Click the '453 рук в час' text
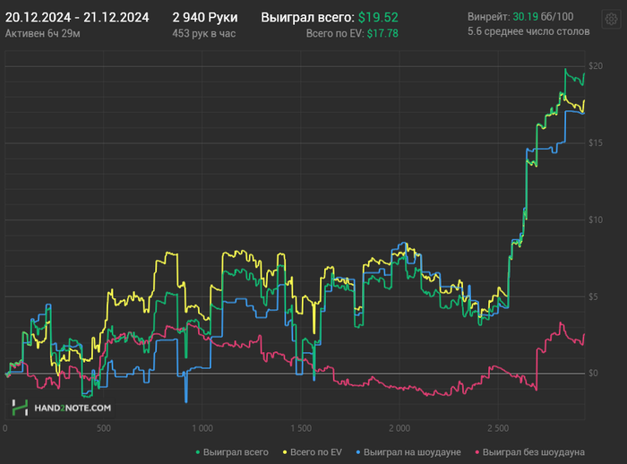 pyautogui.click(x=203, y=34)
